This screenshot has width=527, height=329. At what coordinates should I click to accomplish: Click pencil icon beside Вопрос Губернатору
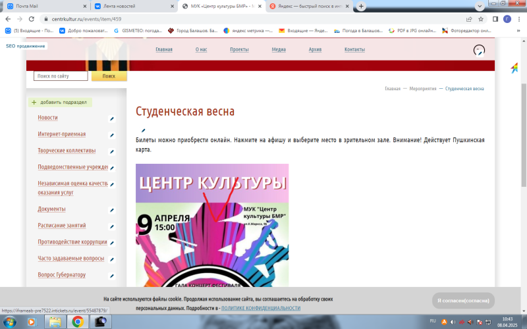[112, 276]
